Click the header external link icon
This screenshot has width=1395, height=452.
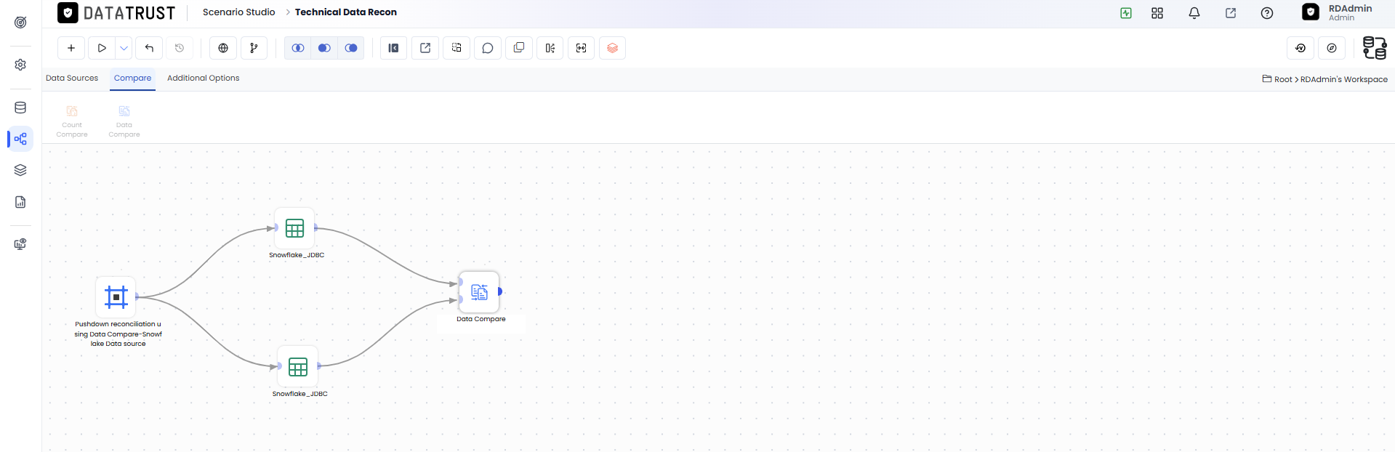pyautogui.click(x=1231, y=13)
